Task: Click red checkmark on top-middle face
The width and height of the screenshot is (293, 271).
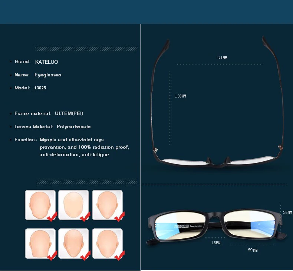Action: pyautogui.click(x=85, y=217)
